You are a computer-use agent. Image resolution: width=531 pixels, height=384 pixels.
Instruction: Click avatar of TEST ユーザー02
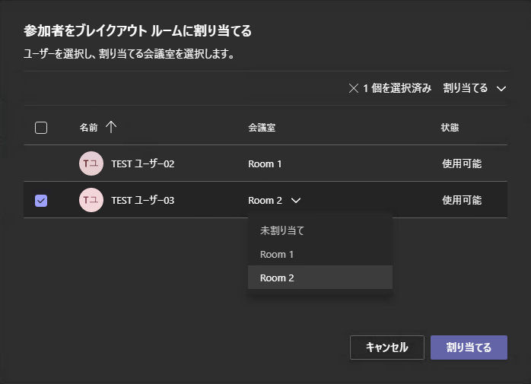coord(91,163)
